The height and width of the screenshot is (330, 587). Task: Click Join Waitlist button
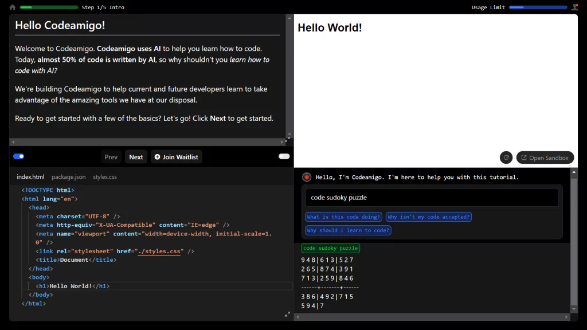177,157
